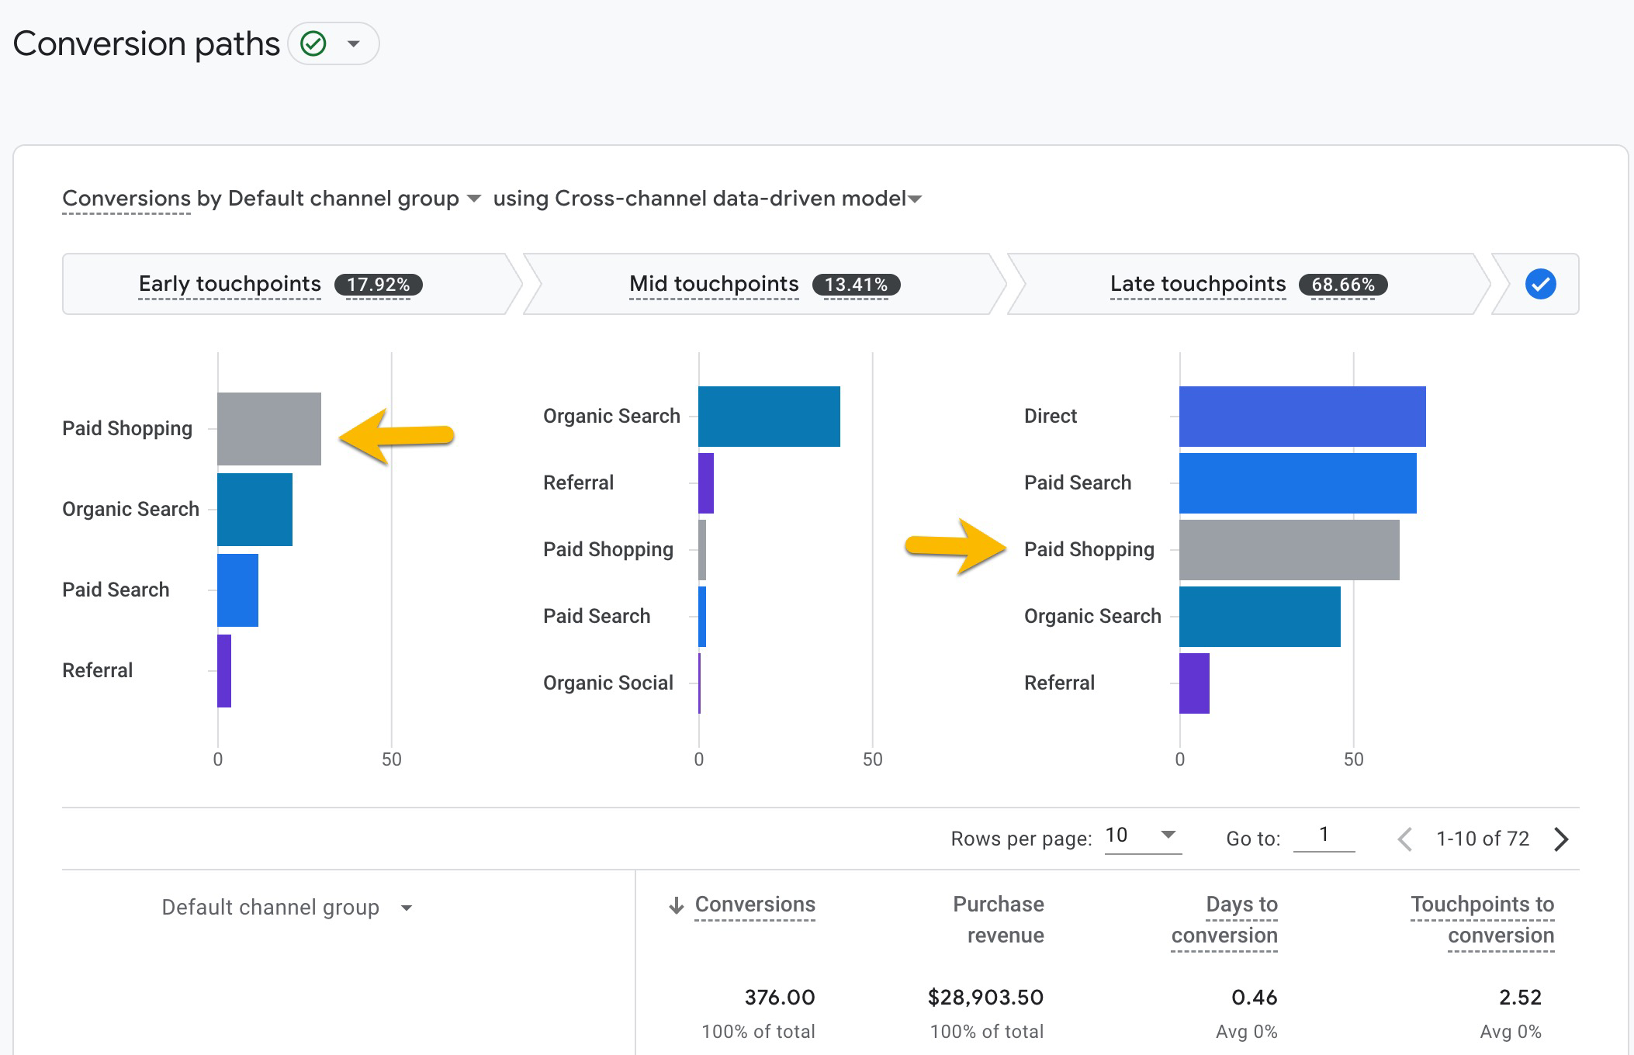Click the gray Paid Shopping bar in Early touchpoints

268,428
